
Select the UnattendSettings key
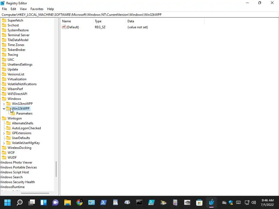(x=20, y=64)
